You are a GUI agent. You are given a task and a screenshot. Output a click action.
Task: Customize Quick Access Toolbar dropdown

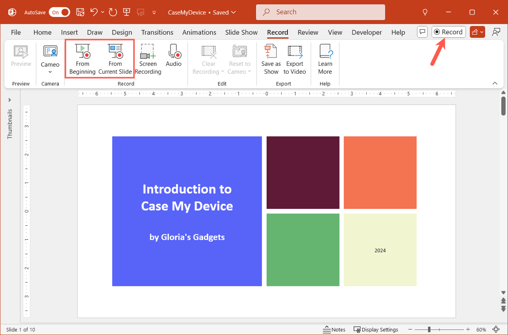[154, 12]
